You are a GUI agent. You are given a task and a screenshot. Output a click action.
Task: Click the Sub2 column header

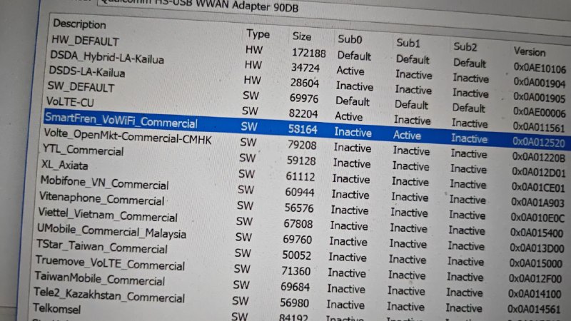(465, 46)
